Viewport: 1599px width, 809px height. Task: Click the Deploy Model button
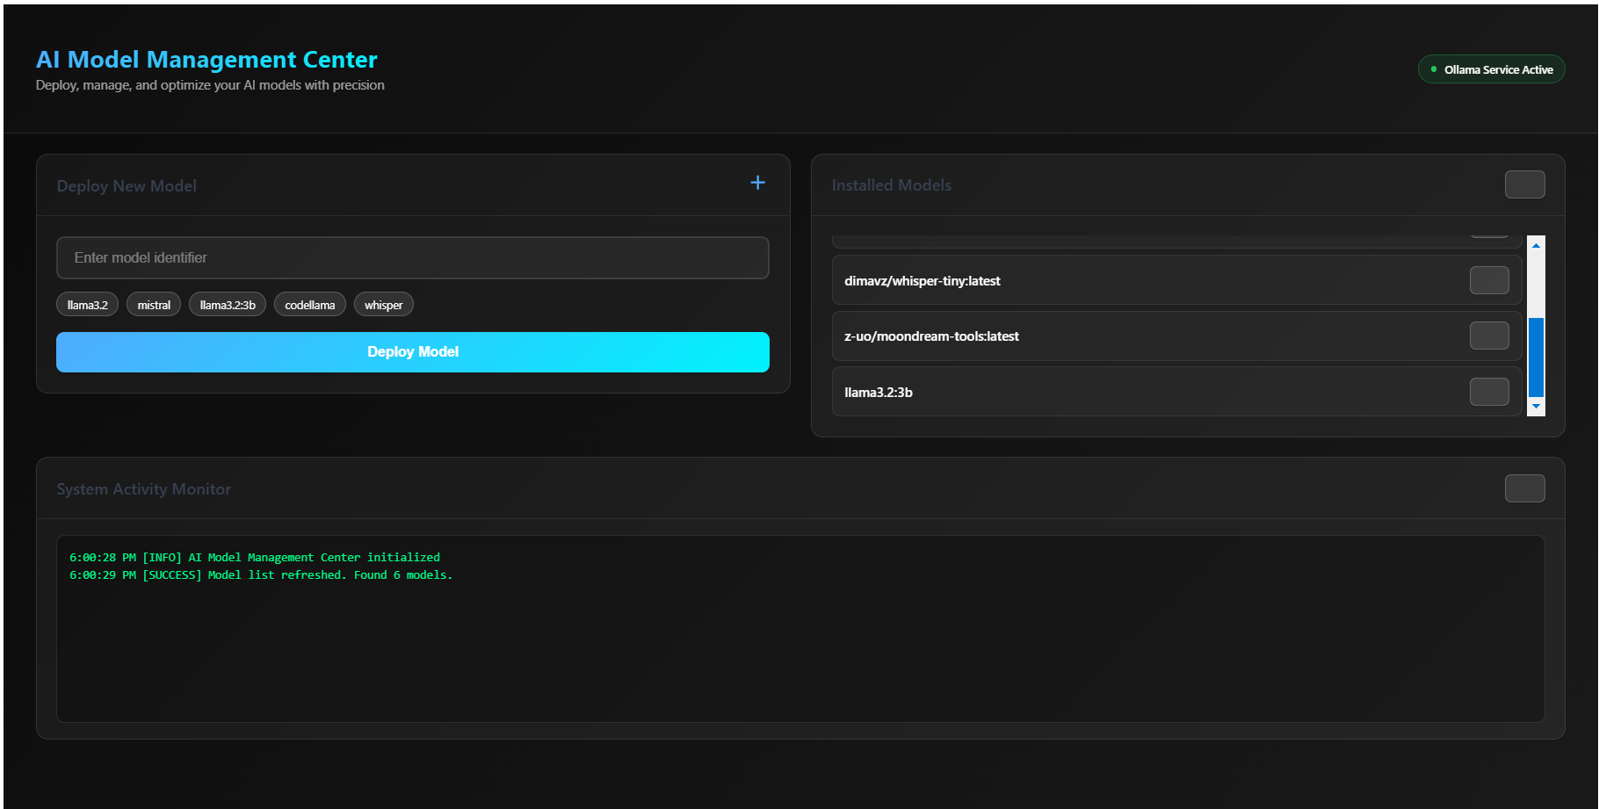point(413,352)
